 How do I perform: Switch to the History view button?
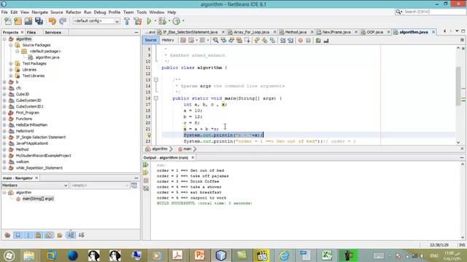pos(168,40)
